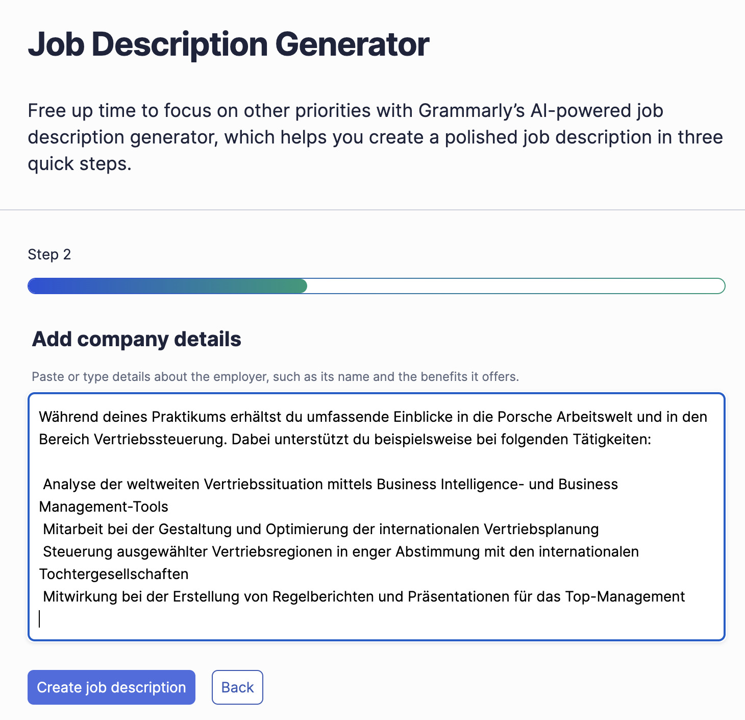Select the Job Description Generator heading
Screen dimensions: 745x720
(x=229, y=44)
